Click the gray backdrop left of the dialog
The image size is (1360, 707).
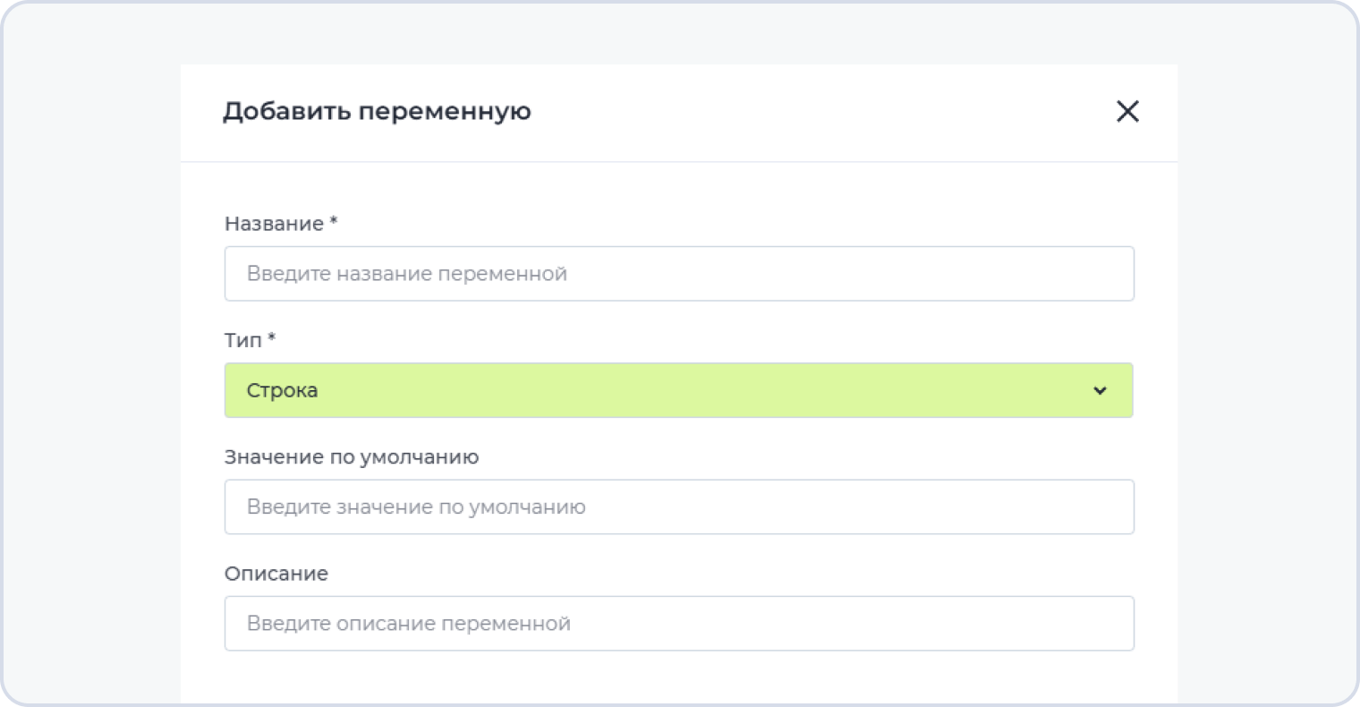(x=89, y=358)
